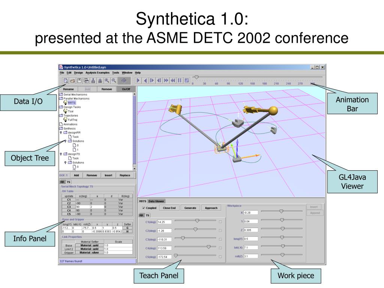Click the animation bar slider thumb
Image resolution: width=384 pixels, height=288 pixels.
coord(196,77)
